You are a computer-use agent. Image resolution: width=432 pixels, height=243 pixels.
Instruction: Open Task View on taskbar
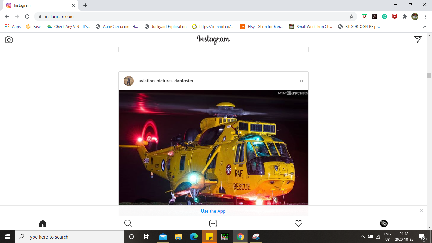pyautogui.click(x=147, y=237)
